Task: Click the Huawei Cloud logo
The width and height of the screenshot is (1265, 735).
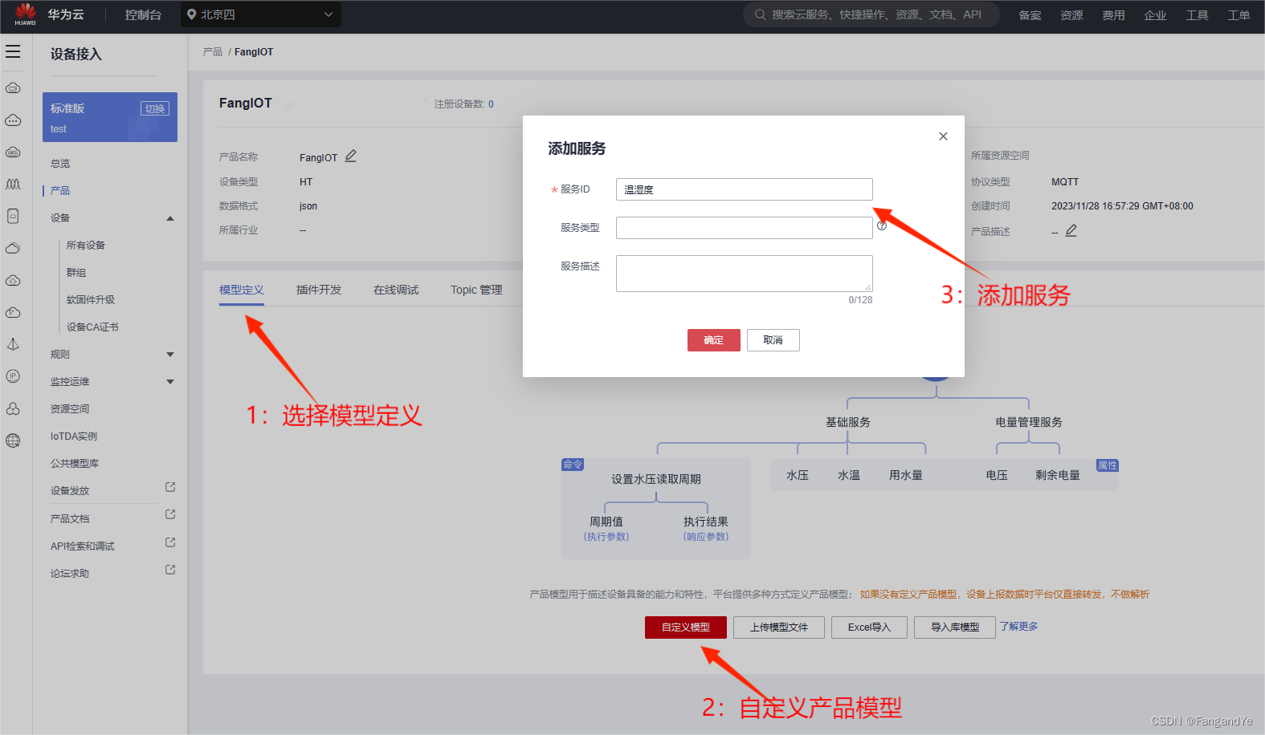Action: click(x=25, y=14)
